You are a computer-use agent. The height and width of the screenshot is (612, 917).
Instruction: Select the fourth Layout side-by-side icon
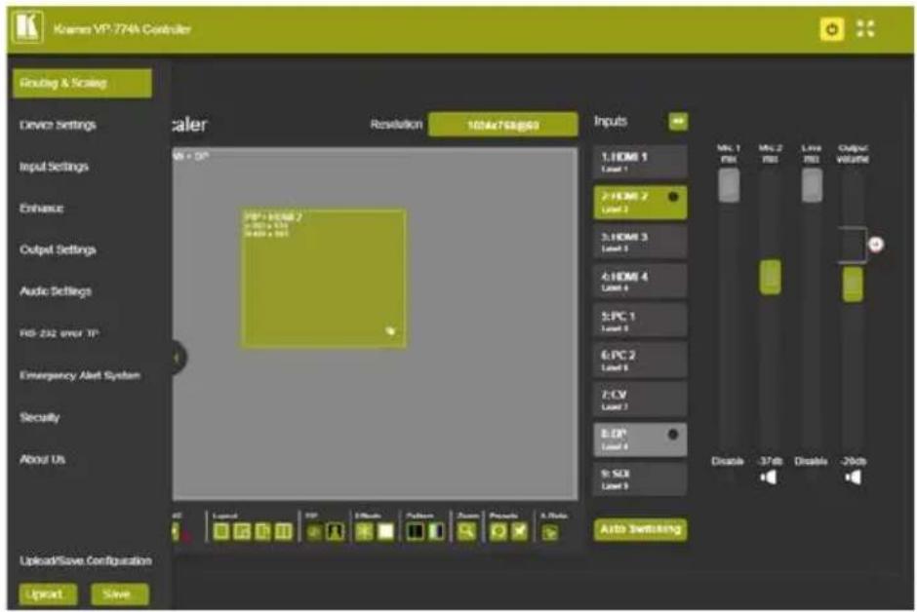[284, 531]
